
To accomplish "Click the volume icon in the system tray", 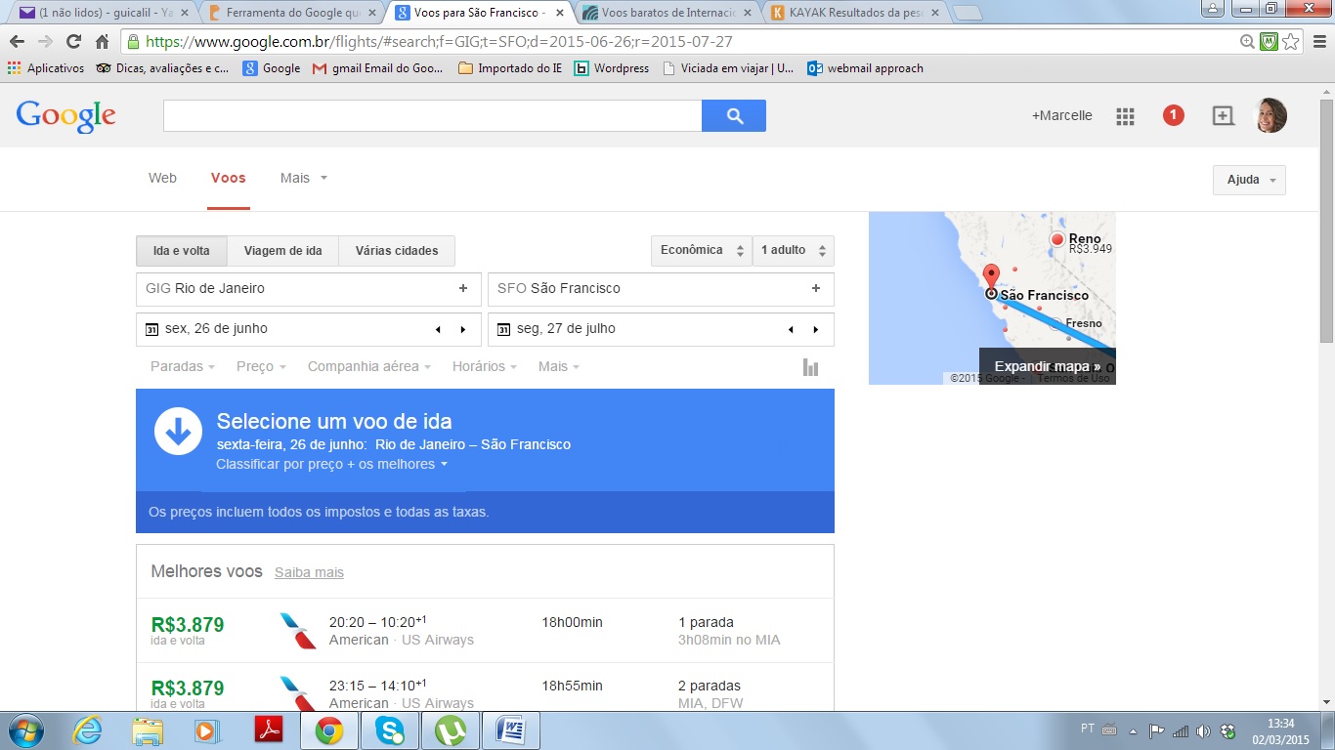I will pos(1203,731).
